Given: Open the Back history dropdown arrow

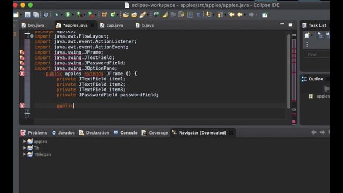Looking at the screenshot, I should point(245,15).
